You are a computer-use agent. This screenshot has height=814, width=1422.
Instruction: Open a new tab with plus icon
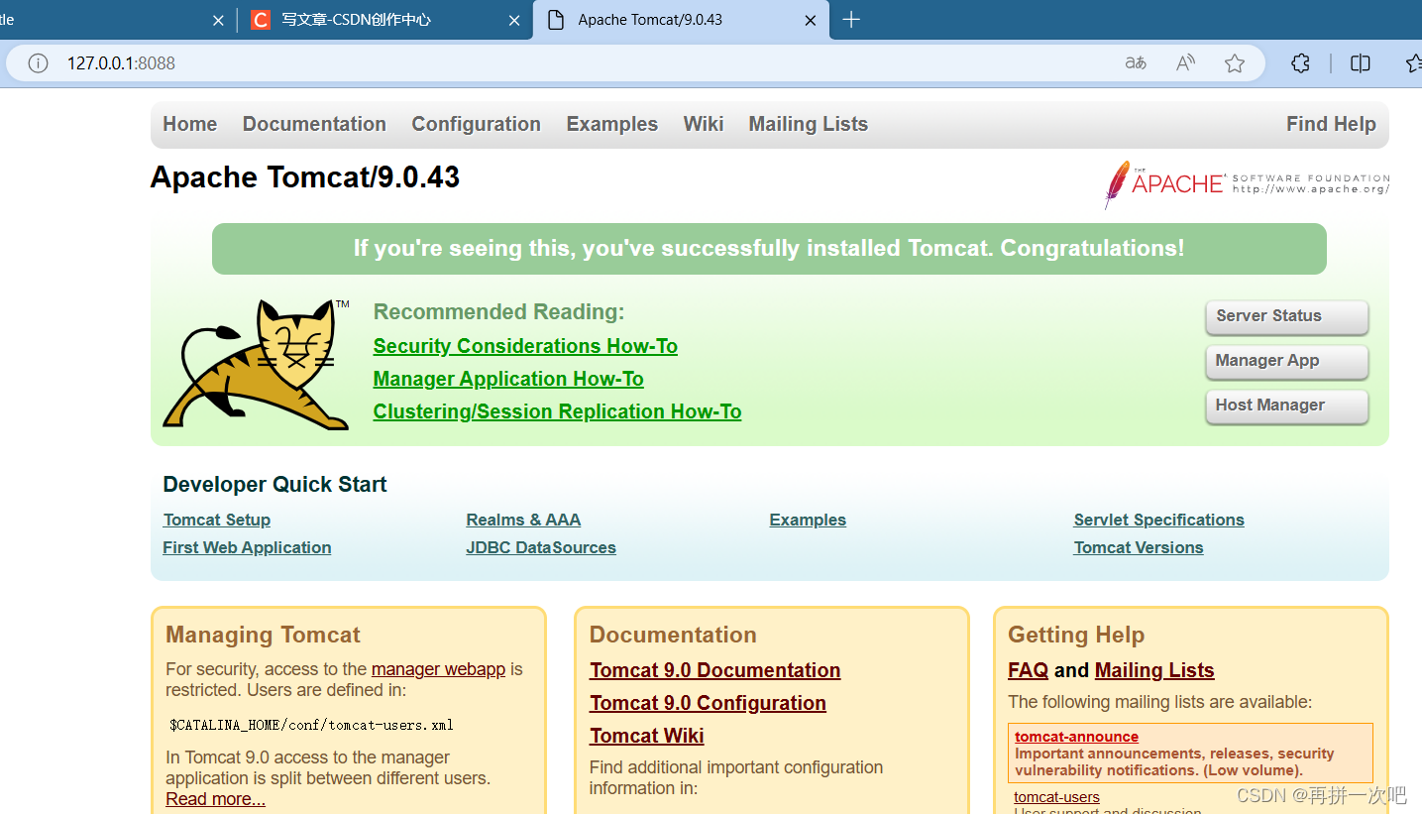(850, 20)
